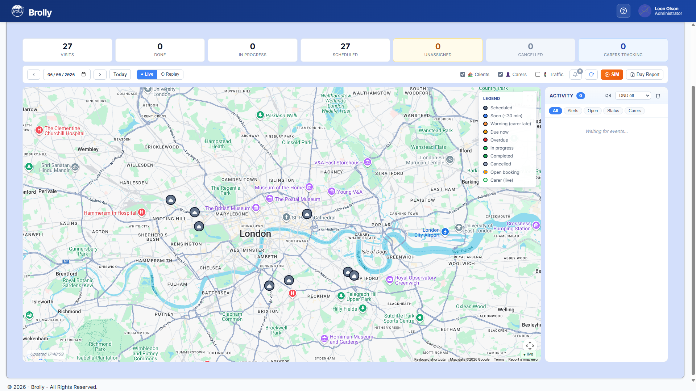Click the Today button

click(x=120, y=75)
